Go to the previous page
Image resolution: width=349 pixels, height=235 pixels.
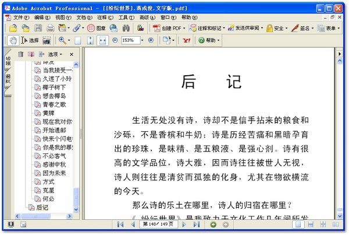133,225
